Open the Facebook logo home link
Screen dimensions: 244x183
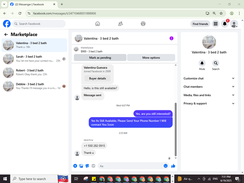pyautogui.click(x=7, y=24)
